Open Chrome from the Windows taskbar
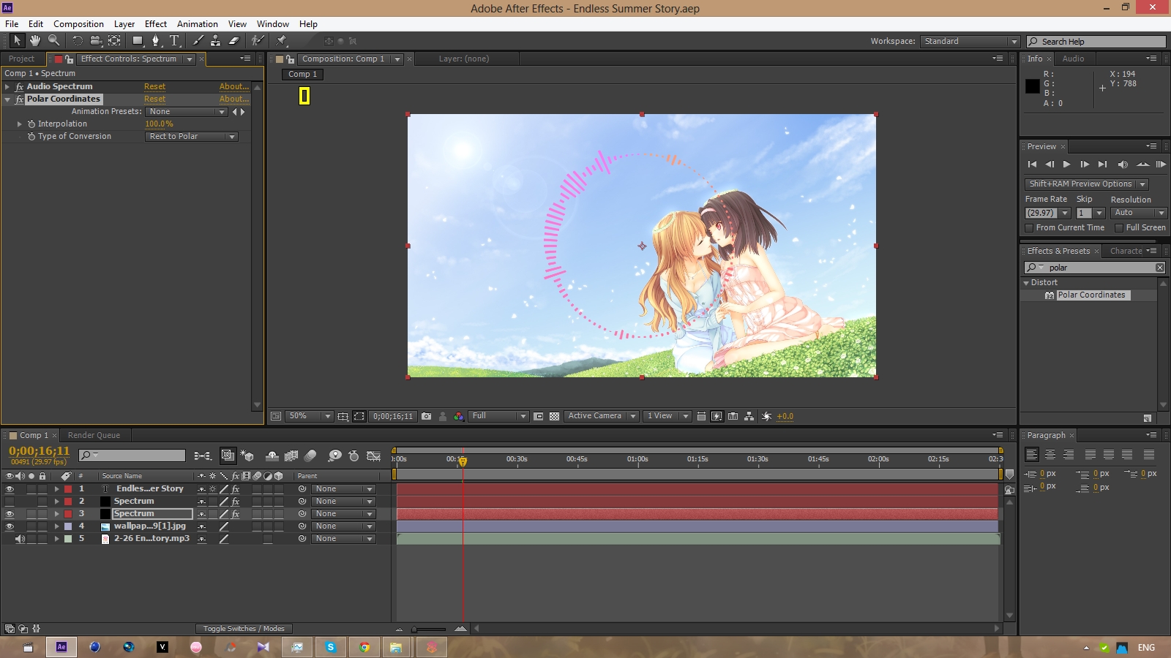 (364, 647)
